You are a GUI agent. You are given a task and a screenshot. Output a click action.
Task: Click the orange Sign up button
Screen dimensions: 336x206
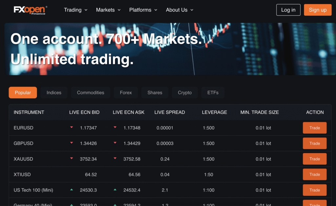pyautogui.click(x=318, y=10)
